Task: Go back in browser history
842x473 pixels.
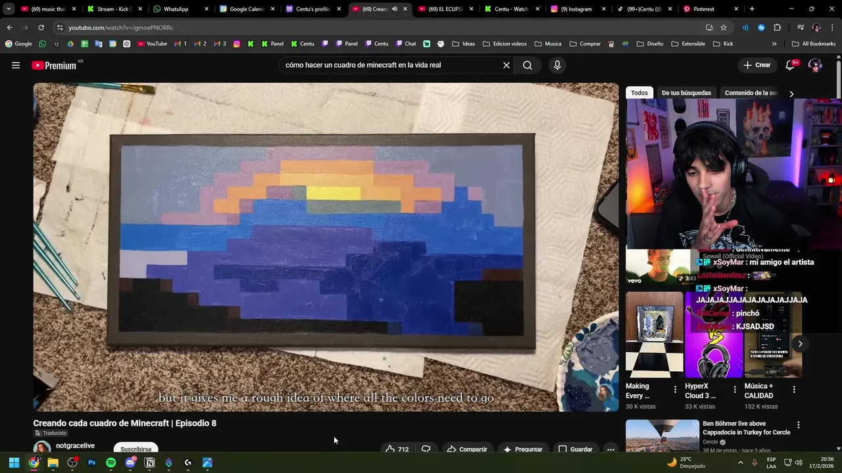Action: [9, 28]
